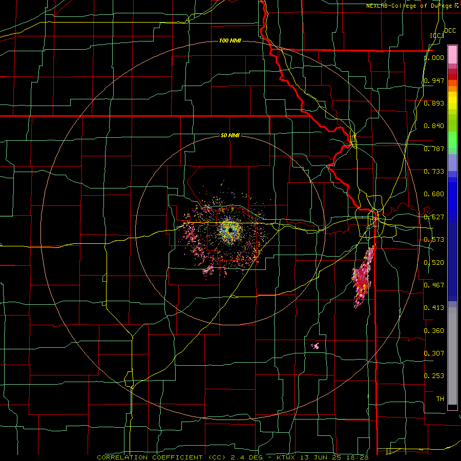Click the Correlation Coefficient KTWX caption text
This screenshot has height=461, width=461.
(232, 457)
